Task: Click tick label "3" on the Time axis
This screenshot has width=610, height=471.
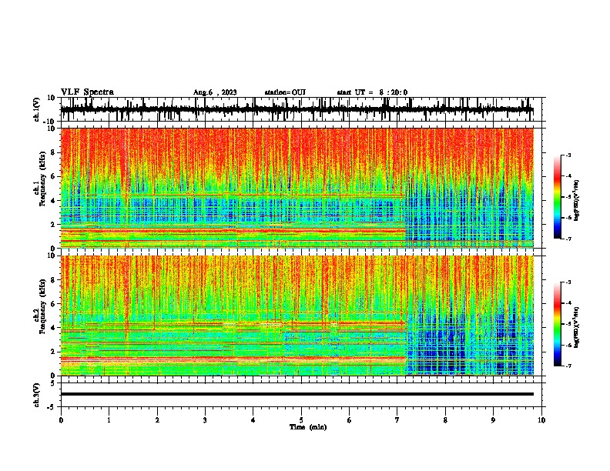Action: click(x=205, y=420)
